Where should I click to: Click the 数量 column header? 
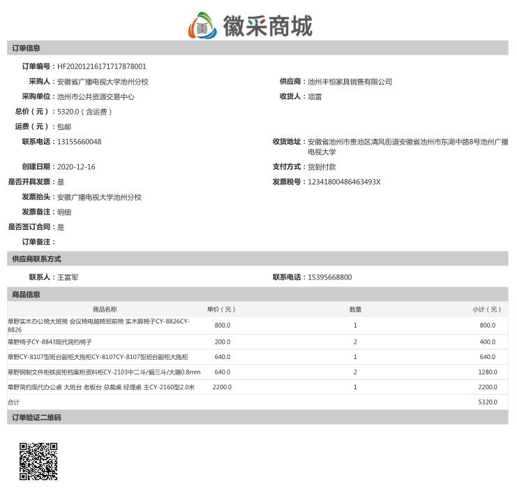pyautogui.click(x=355, y=309)
